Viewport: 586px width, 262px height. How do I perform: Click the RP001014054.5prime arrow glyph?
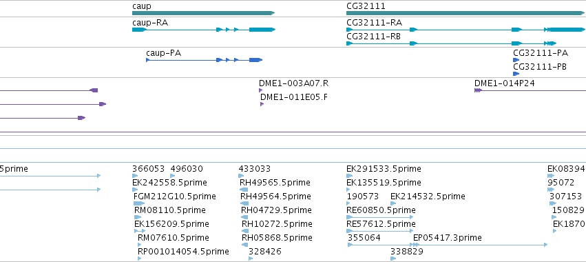pos(140,259)
